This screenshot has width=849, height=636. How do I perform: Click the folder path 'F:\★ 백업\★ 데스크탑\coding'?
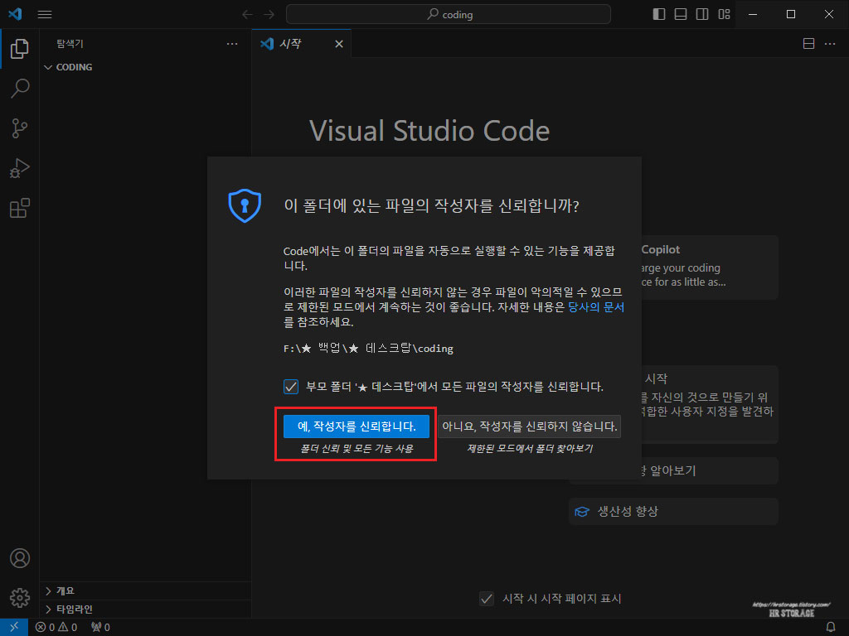pos(368,349)
